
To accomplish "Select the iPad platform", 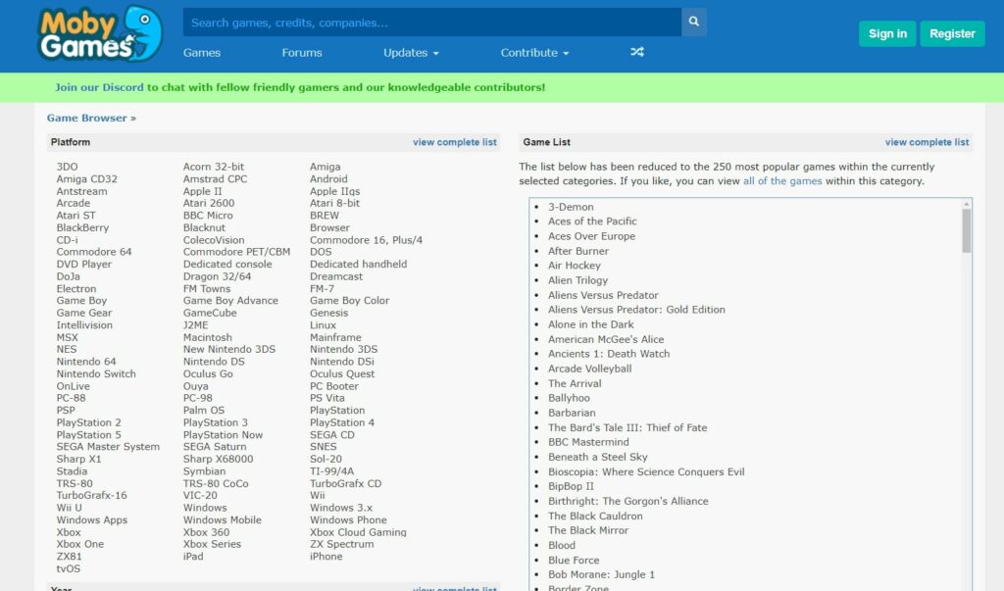I will (x=193, y=557).
